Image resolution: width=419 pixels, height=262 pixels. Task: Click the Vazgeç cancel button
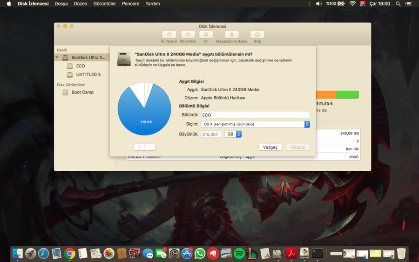(x=270, y=147)
